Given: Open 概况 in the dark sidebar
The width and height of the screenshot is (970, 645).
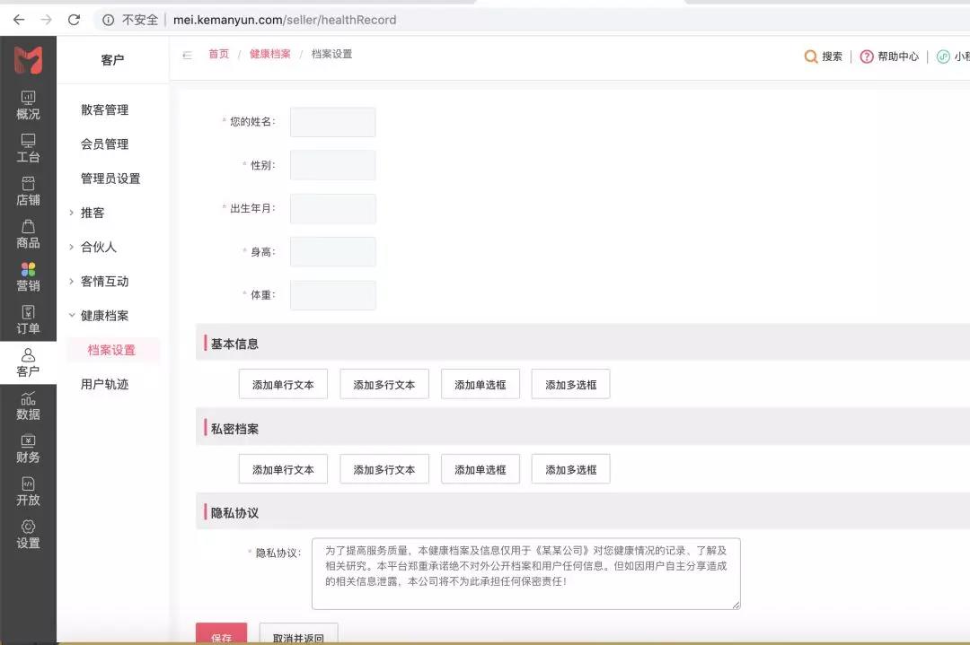Looking at the screenshot, I should (28, 106).
